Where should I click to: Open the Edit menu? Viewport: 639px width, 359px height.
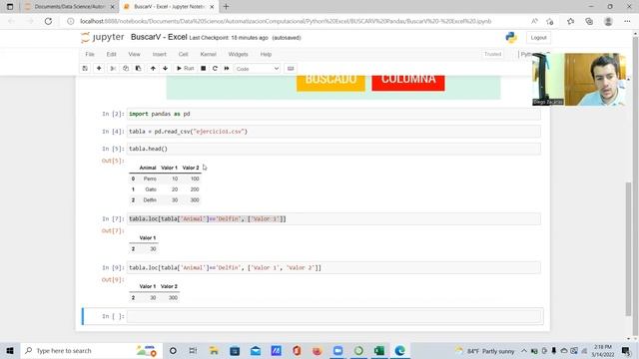click(x=111, y=54)
